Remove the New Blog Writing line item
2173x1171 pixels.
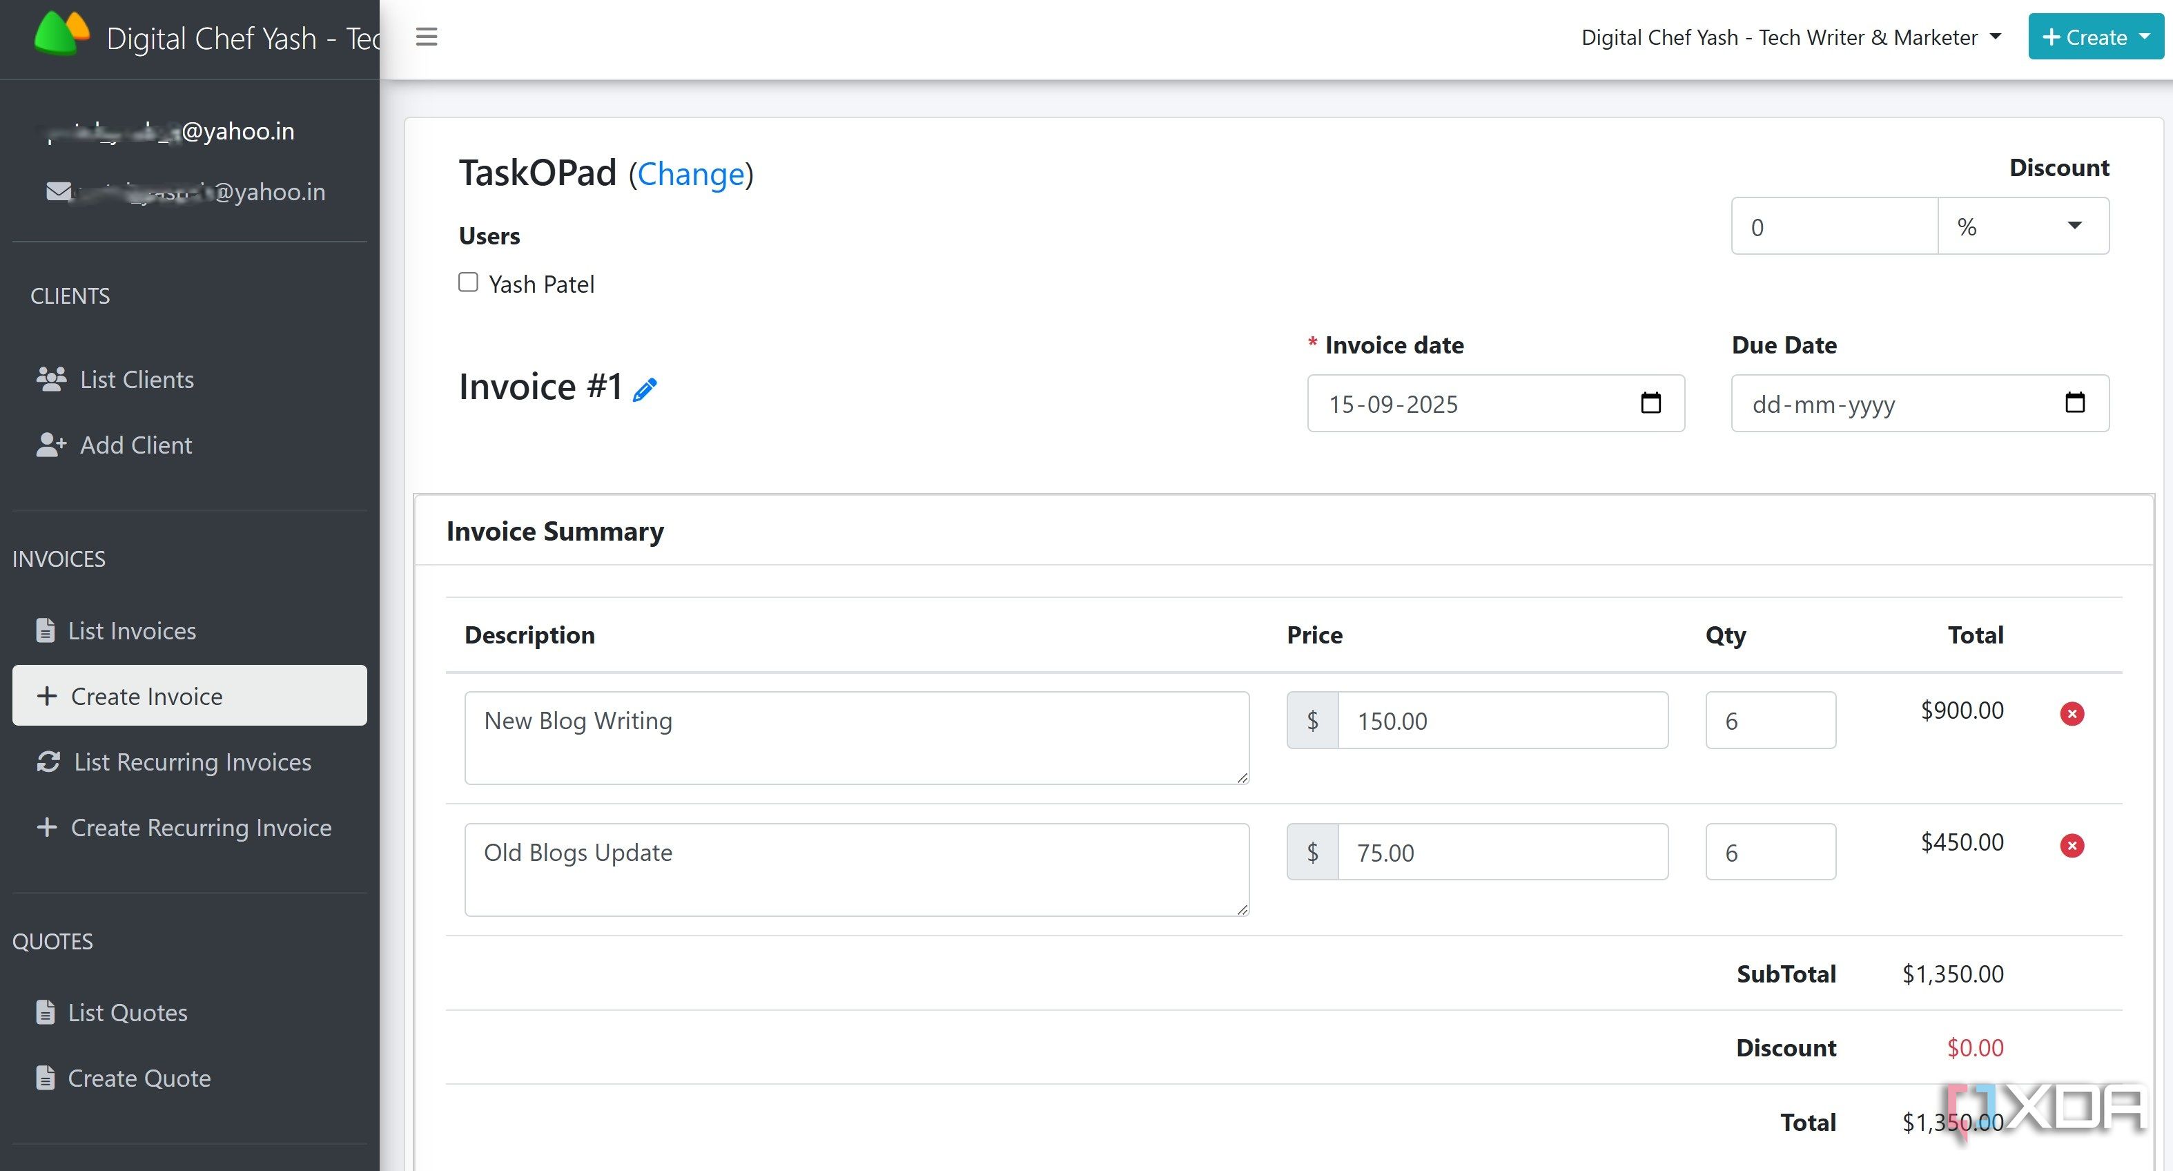click(x=2072, y=714)
